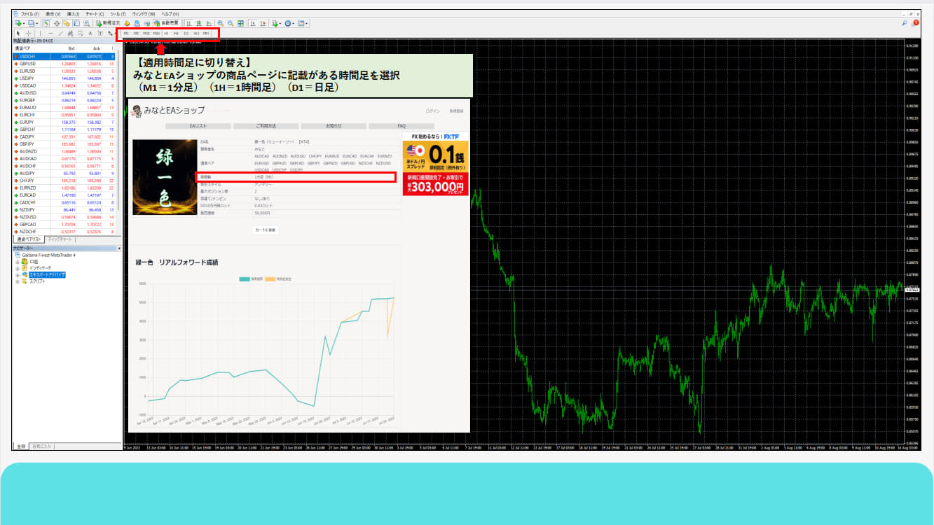Switch chart to M1 timeframe
This screenshot has height=525, width=934.
coord(126,33)
